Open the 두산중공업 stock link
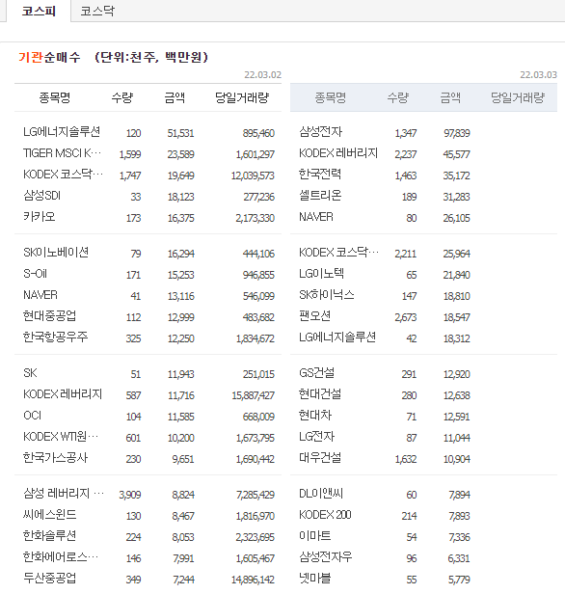Screen dimensions: 565x594 point(49,579)
